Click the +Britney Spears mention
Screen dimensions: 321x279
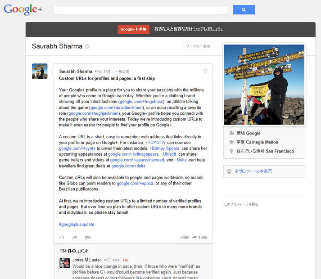click(x=164, y=148)
